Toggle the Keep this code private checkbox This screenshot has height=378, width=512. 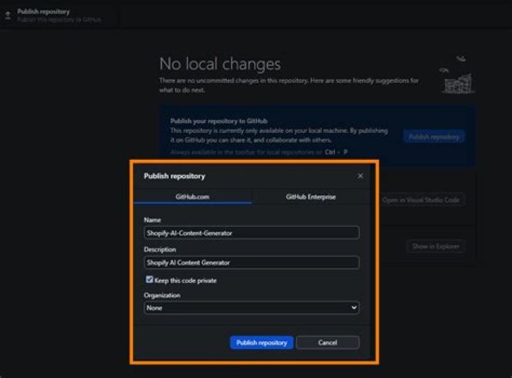click(149, 279)
